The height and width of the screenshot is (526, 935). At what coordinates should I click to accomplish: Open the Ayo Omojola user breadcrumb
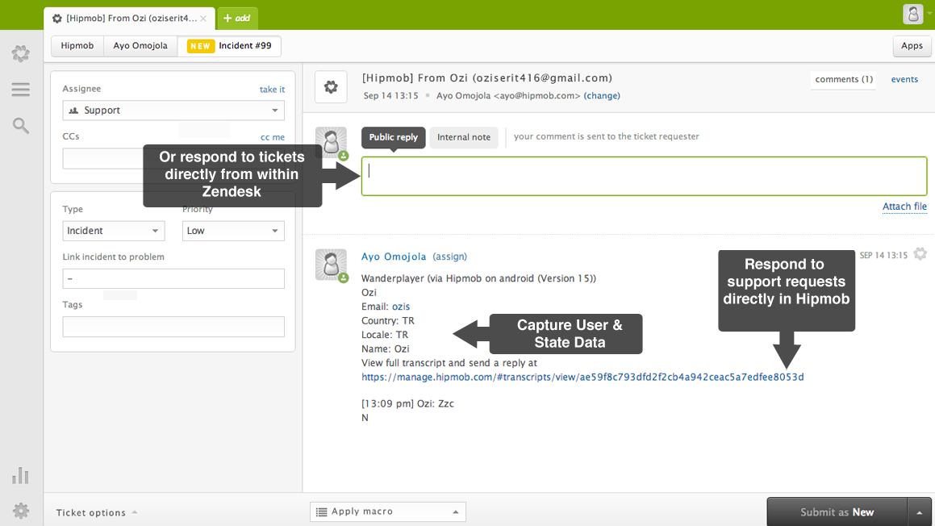click(x=140, y=46)
